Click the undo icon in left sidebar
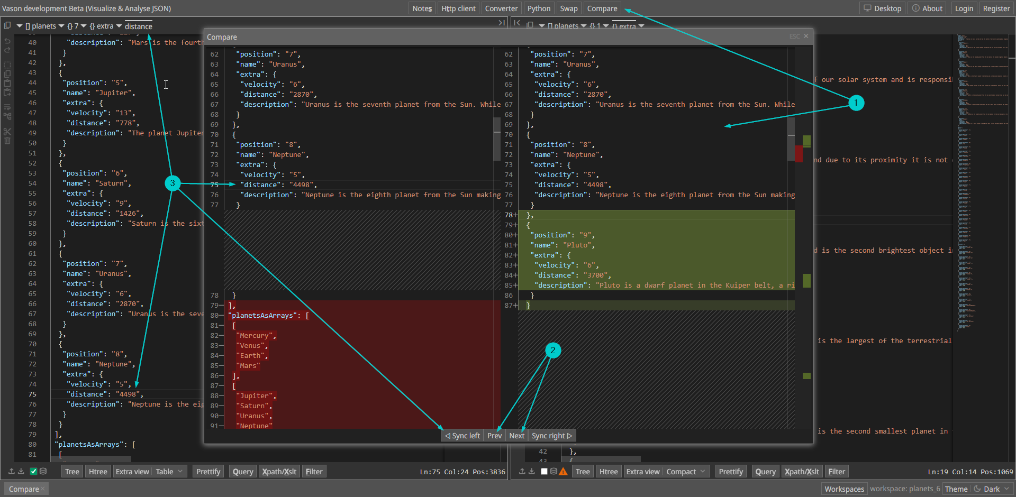This screenshot has width=1016, height=497. pos(7,41)
